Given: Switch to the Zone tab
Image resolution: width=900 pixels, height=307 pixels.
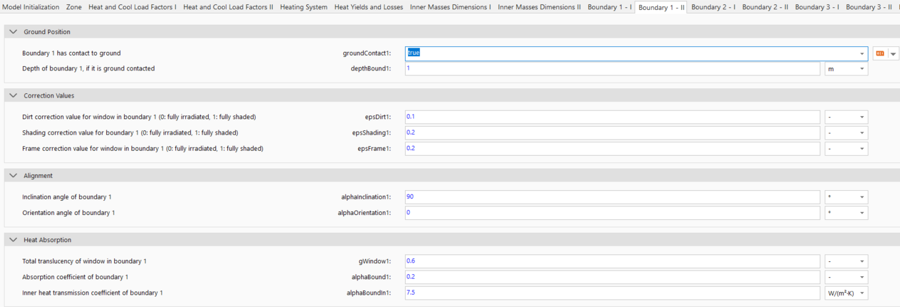Looking at the screenshot, I should pyautogui.click(x=73, y=7).
